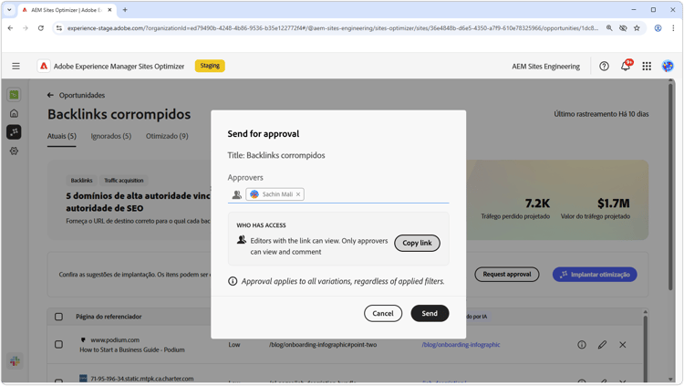Open the hamburger navigation menu
The width and height of the screenshot is (684, 386).
pos(16,66)
